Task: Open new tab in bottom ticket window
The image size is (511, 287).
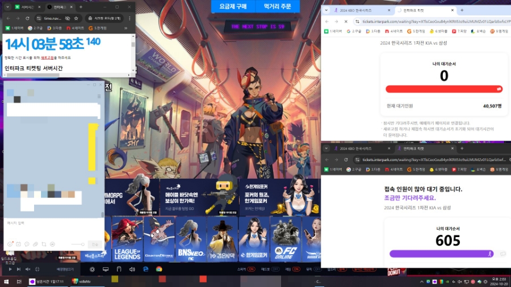Action: 462,149
